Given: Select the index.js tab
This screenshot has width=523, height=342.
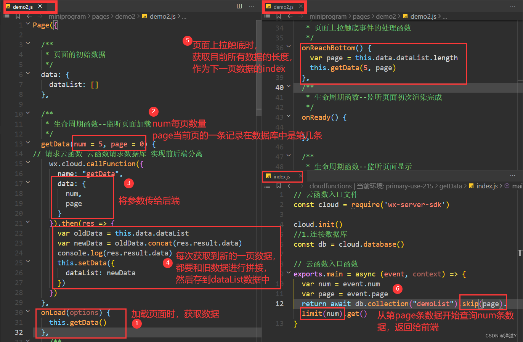Looking at the screenshot, I should click(282, 177).
